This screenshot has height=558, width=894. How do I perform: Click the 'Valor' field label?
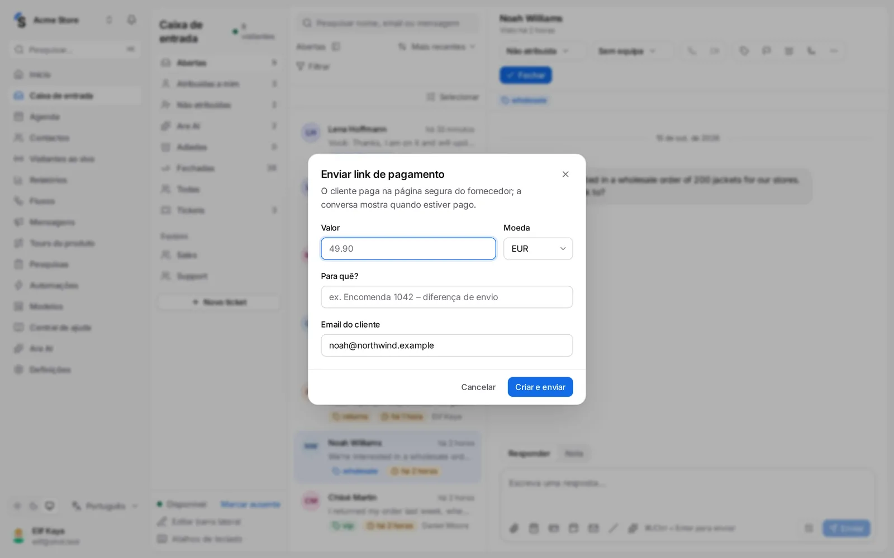pos(330,228)
